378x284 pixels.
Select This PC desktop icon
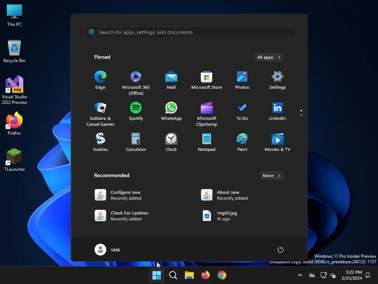(14, 15)
